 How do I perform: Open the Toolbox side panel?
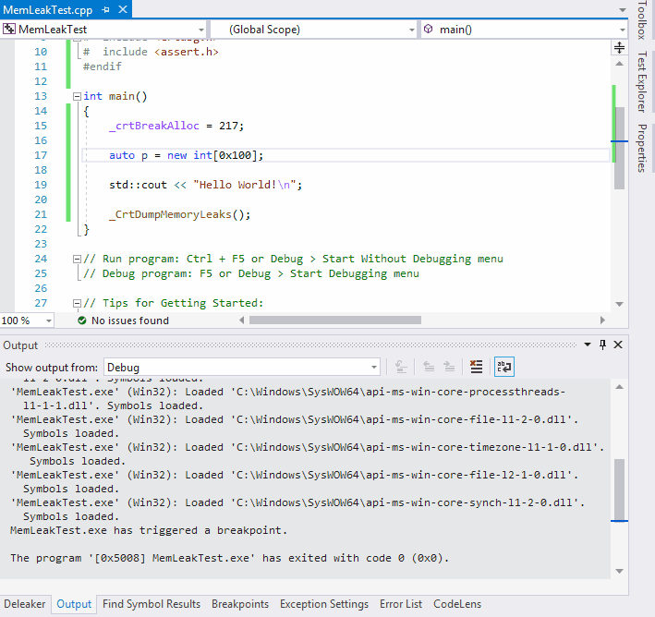pos(642,20)
